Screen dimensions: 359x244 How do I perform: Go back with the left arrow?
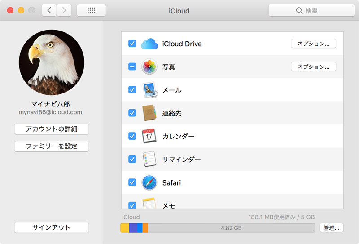[x=49, y=10]
